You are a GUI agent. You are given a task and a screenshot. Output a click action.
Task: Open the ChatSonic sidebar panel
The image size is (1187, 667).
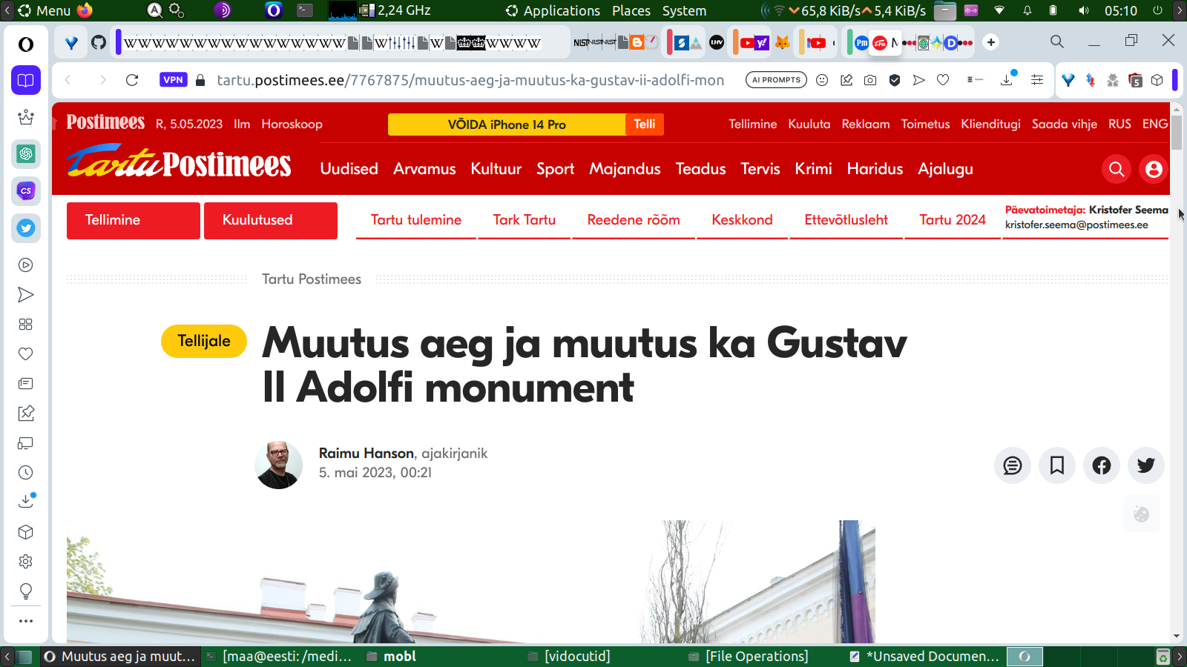coord(26,190)
